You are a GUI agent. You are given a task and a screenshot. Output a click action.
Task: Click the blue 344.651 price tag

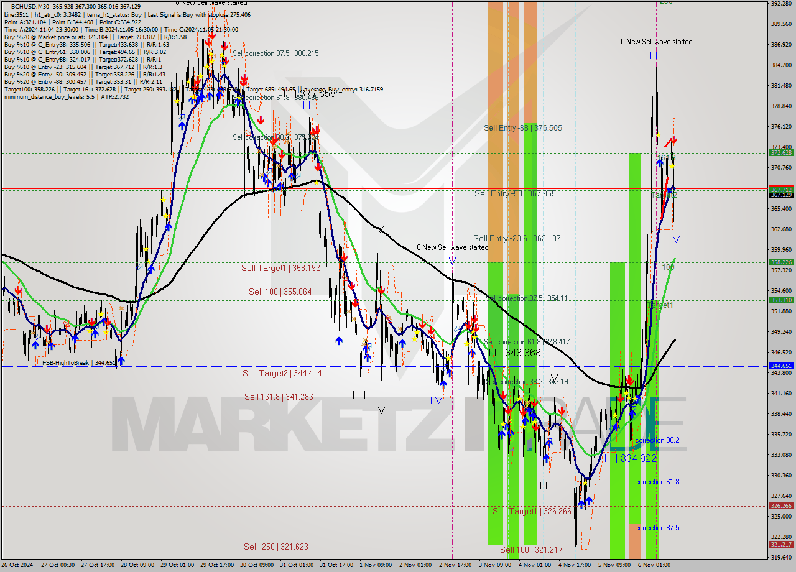coord(781,366)
